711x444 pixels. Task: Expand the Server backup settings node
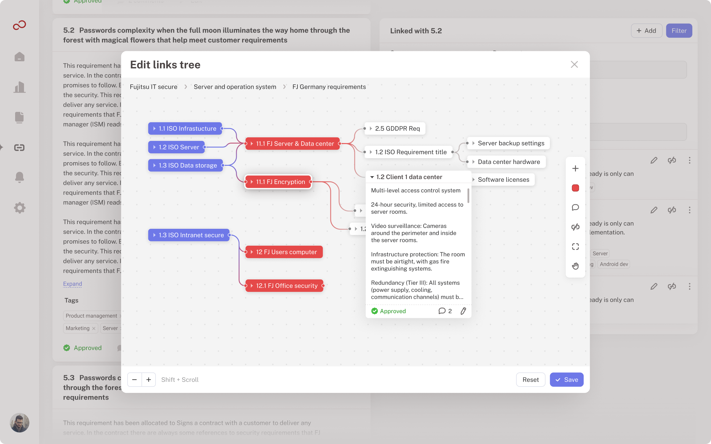pyautogui.click(x=474, y=143)
